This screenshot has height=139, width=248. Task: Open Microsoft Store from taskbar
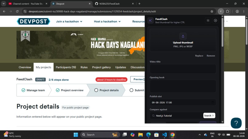156,135
